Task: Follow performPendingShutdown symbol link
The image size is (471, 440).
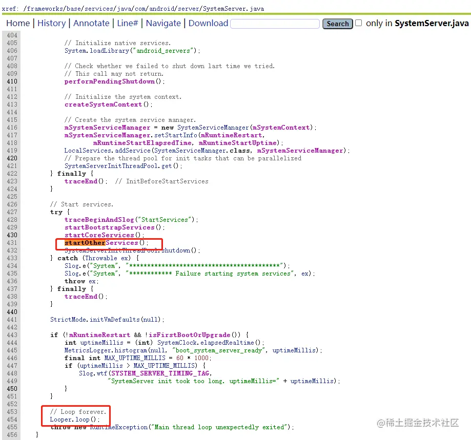Action: click(110, 81)
